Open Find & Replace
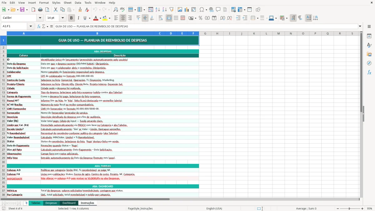This screenshot has width=375, height=211. tap(116, 10)
